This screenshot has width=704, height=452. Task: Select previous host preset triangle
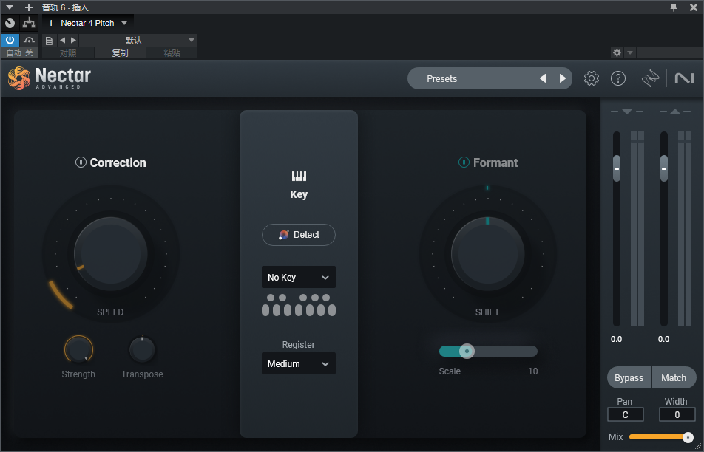62,41
